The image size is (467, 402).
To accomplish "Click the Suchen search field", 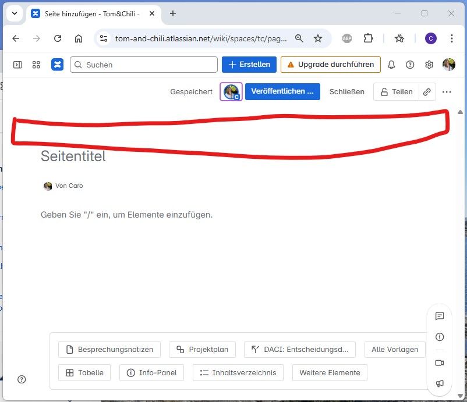I will [144, 65].
